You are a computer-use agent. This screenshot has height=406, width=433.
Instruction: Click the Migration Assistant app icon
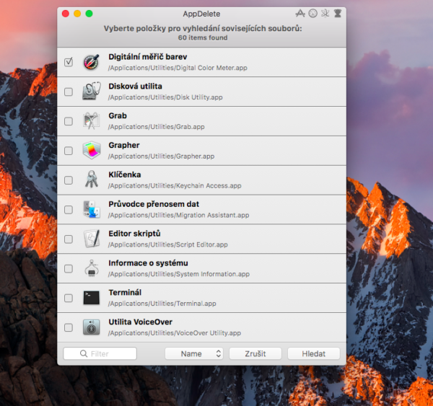tap(91, 209)
